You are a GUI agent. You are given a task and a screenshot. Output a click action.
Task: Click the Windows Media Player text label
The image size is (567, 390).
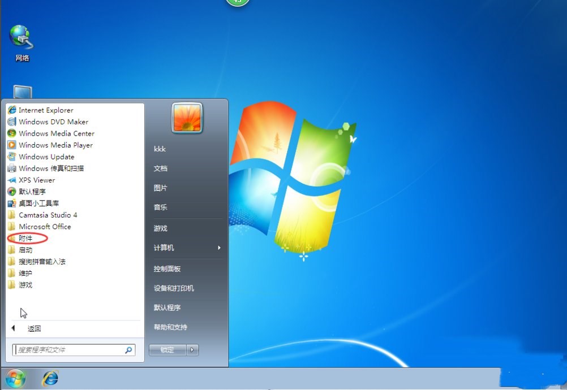tap(55, 145)
